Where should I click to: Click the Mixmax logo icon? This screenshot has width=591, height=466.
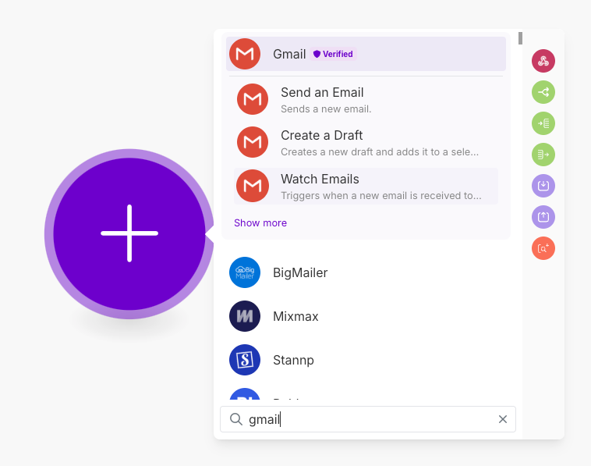coord(245,316)
